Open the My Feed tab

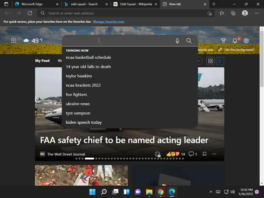coord(42,61)
